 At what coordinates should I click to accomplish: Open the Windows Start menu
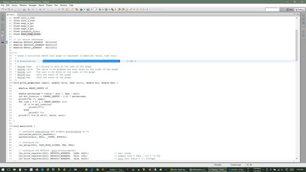3,170
